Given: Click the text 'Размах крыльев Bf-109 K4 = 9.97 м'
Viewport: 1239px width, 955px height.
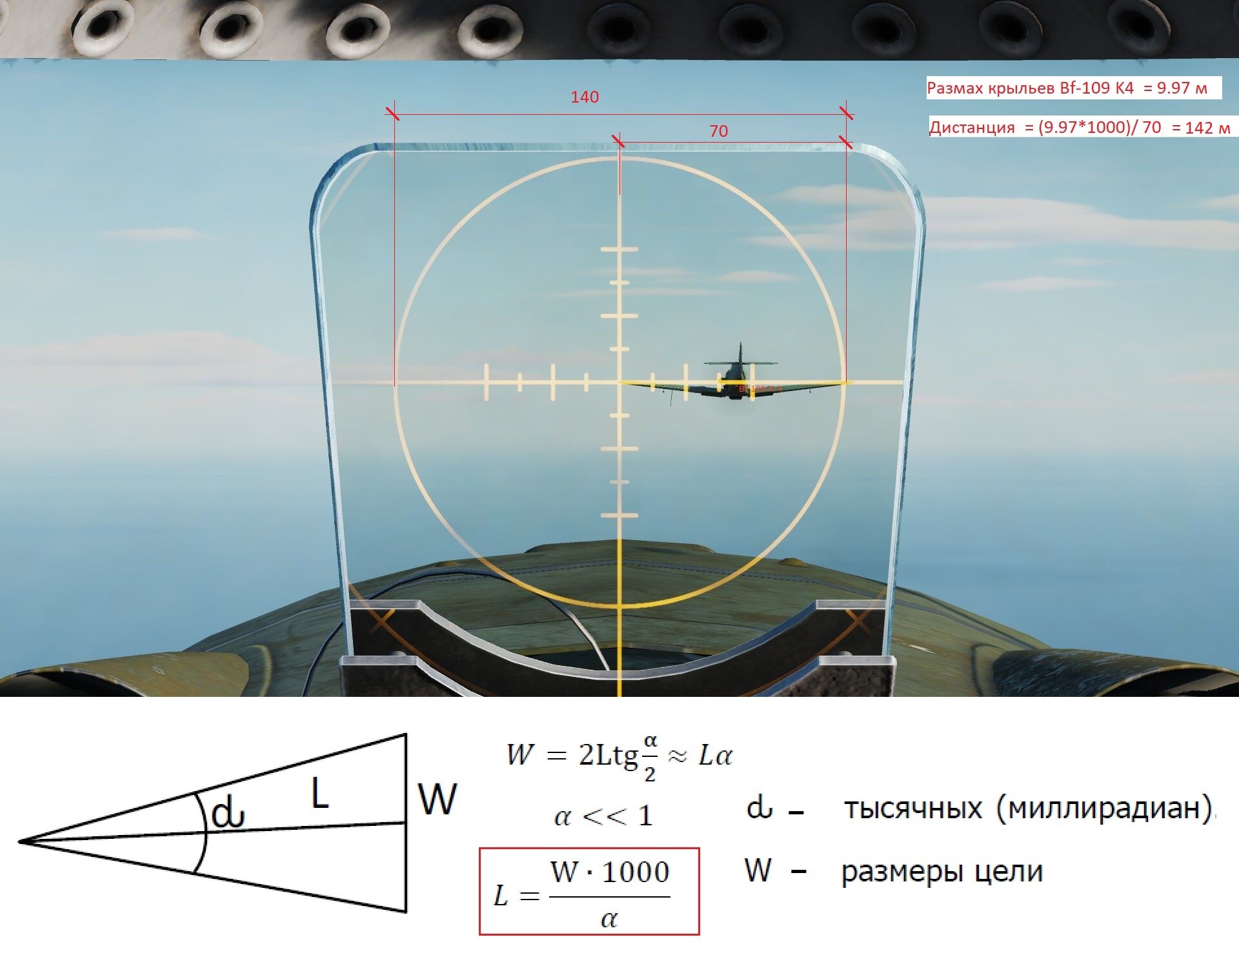Looking at the screenshot, I should pos(1067,88).
